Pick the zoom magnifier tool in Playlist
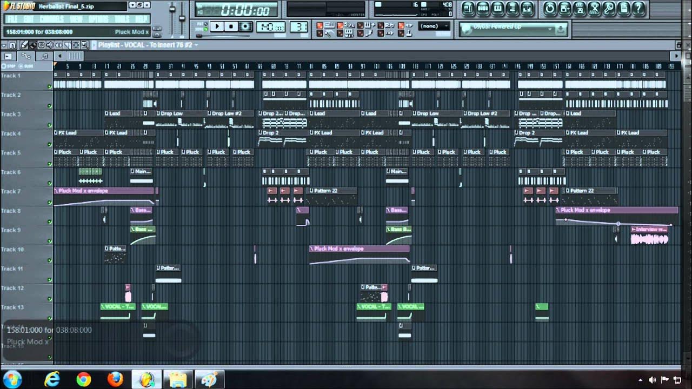Screen dimensions: 692x389 coord(84,45)
